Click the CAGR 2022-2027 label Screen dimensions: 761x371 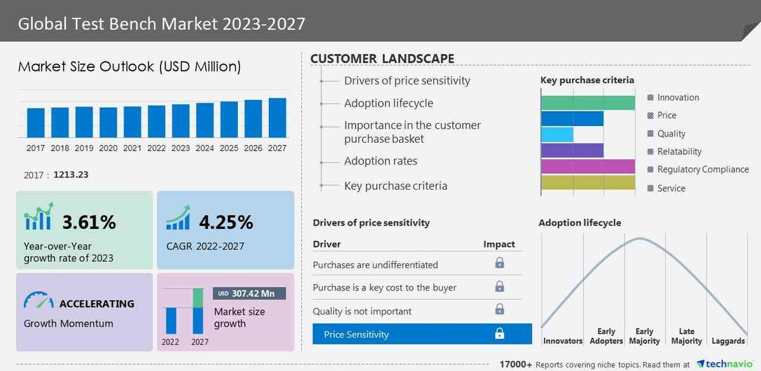(205, 246)
